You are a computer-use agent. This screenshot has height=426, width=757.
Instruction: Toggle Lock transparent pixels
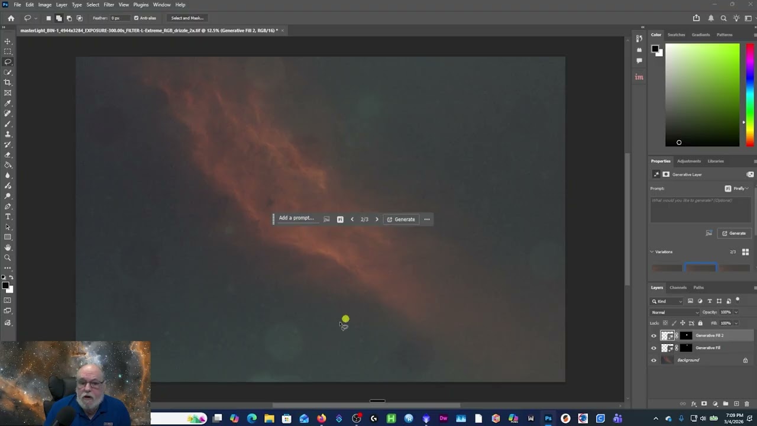click(x=665, y=323)
